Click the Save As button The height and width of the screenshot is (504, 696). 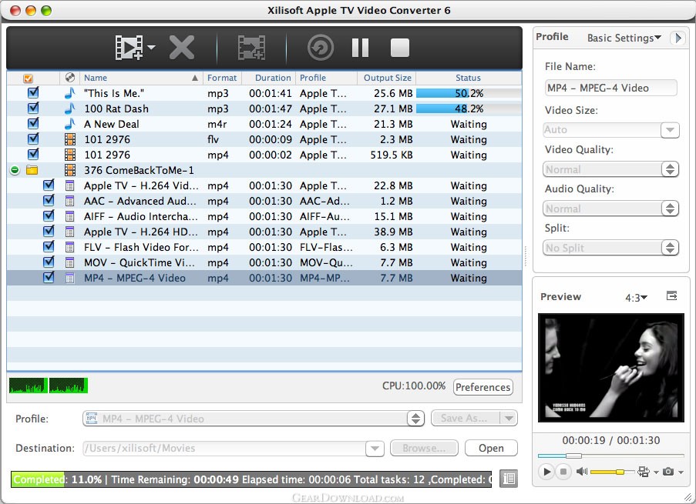click(464, 418)
